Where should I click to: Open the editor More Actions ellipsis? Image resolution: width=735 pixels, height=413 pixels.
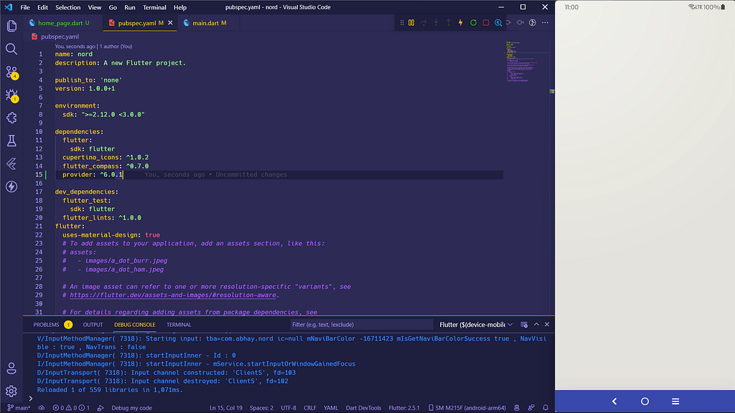click(545, 22)
